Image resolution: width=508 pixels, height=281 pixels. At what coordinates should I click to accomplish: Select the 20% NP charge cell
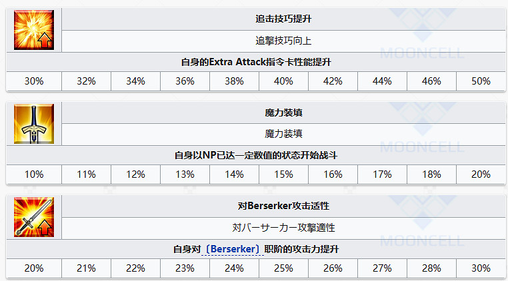click(x=481, y=174)
